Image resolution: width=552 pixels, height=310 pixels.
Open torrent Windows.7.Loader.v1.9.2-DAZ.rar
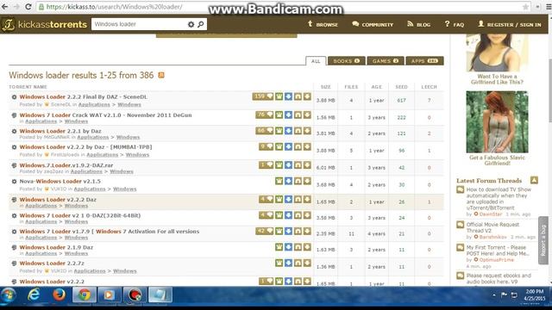[66, 165]
